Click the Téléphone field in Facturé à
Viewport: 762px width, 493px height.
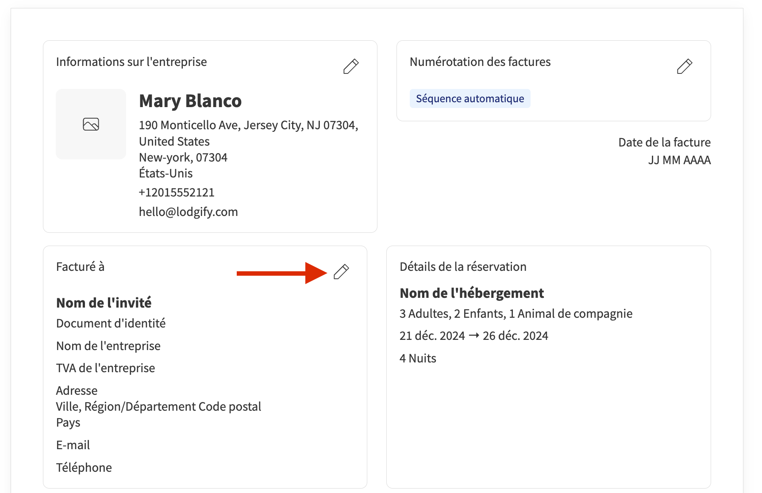[x=84, y=468]
